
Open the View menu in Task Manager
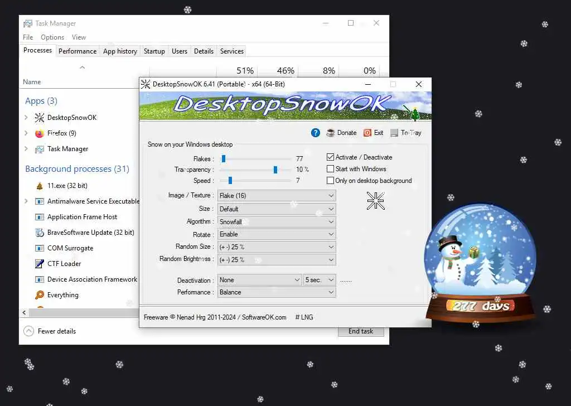click(x=79, y=37)
